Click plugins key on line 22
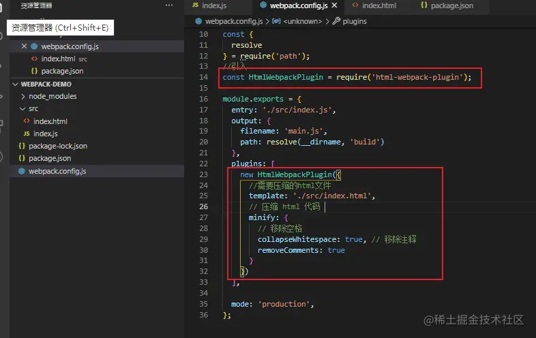 (246, 164)
